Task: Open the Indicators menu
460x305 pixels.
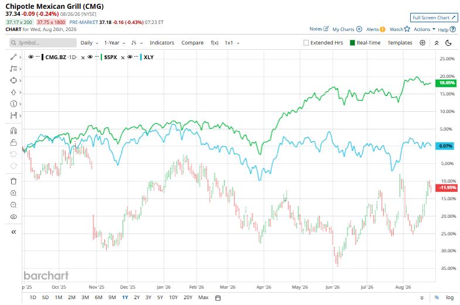Action: point(162,43)
